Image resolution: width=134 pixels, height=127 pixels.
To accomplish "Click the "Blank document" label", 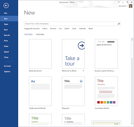I will pos(35,71).
